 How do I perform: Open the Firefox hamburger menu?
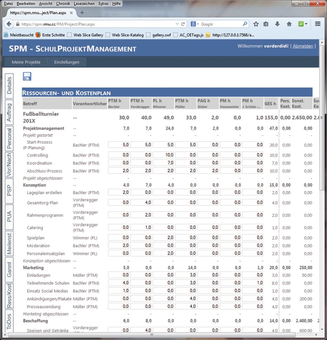coord(318,24)
